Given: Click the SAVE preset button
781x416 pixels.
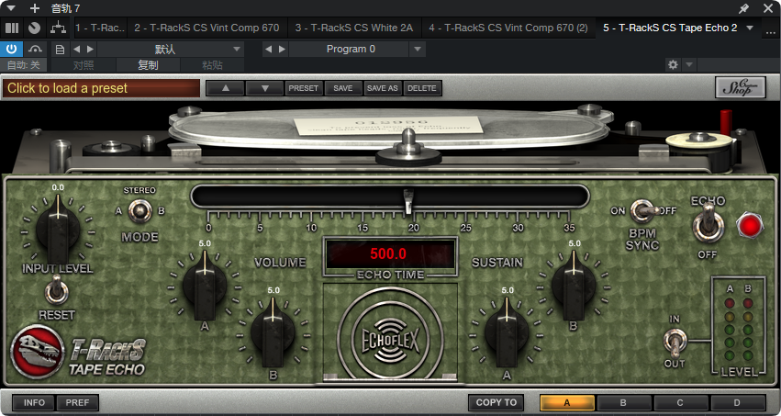Looking at the screenshot, I should pyautogui.click(x=343, y=88).
